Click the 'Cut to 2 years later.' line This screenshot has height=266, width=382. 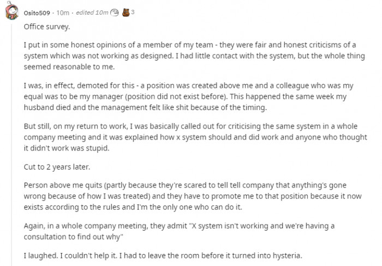[x=57, y=167]
